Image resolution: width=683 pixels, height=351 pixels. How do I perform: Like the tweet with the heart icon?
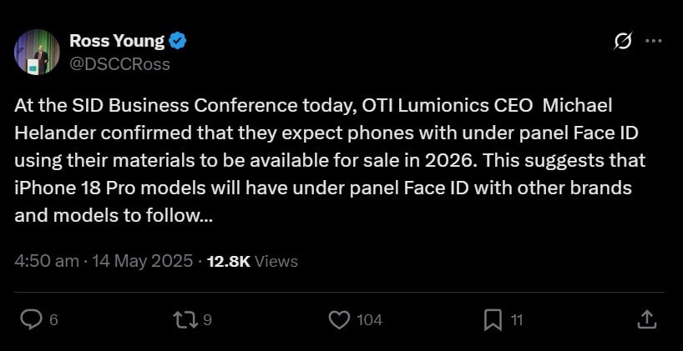[338, 319]
